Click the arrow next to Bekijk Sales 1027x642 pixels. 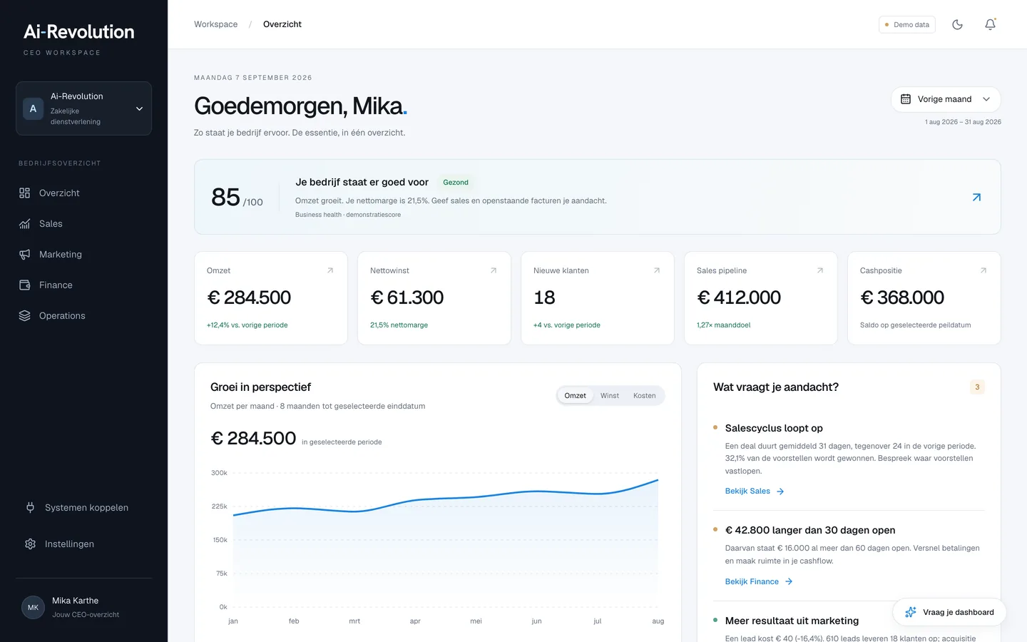coord(780,491)
